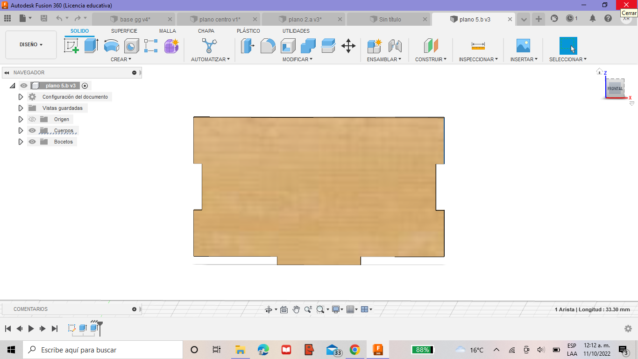The image size is (638, 359).
Task: Collapse the plano 5.b v3 root node
Action: pyautogui.click(x=12, y=86)
